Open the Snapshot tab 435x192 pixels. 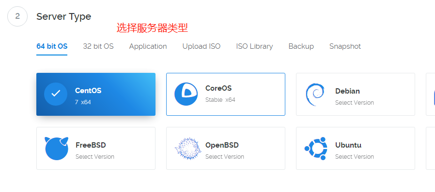[345, 46]
